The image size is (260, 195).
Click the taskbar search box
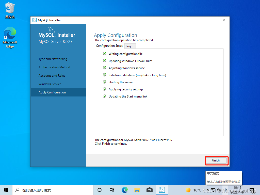pyautogui.click(x=53, y=190)
